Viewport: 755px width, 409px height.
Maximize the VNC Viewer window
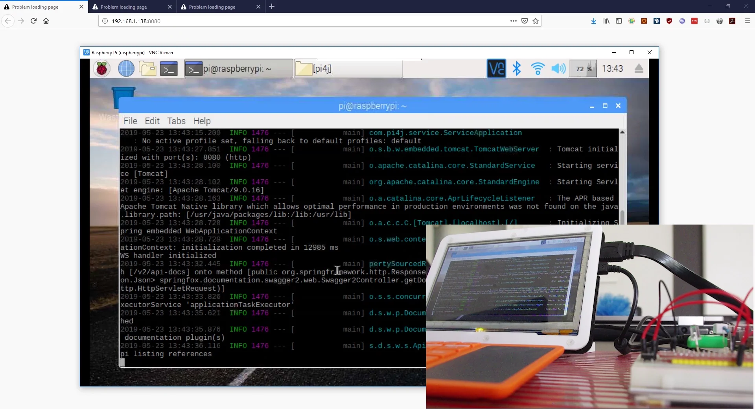632,52
